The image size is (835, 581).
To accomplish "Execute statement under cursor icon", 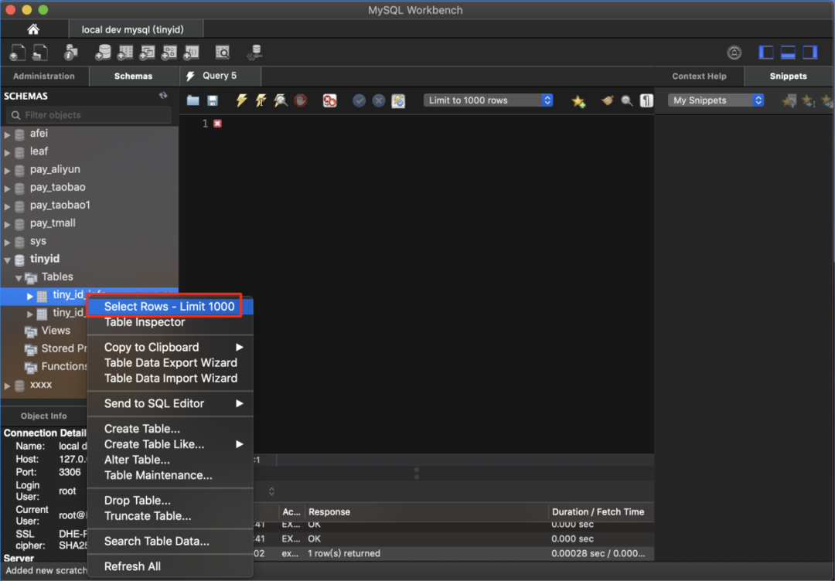I will [x=261, y=100].
